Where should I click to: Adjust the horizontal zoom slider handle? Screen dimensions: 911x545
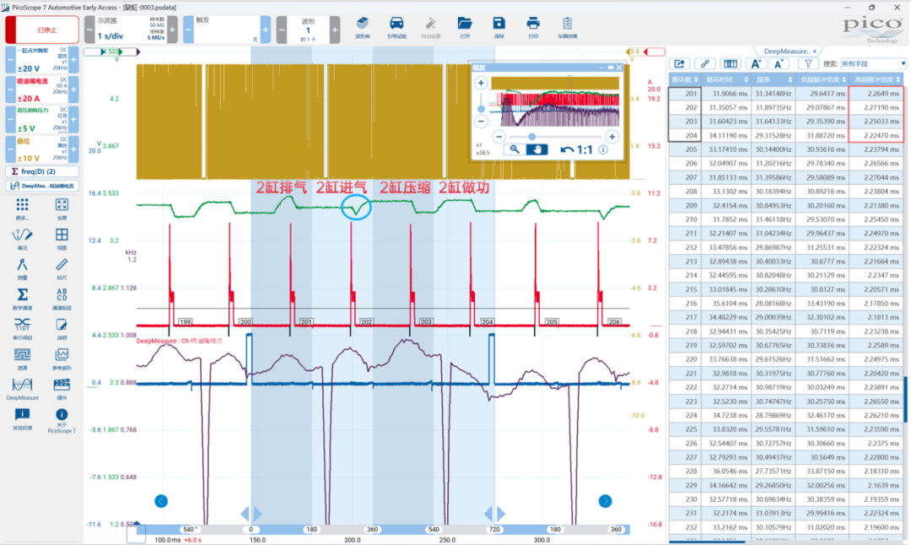[x=531, y=137]
